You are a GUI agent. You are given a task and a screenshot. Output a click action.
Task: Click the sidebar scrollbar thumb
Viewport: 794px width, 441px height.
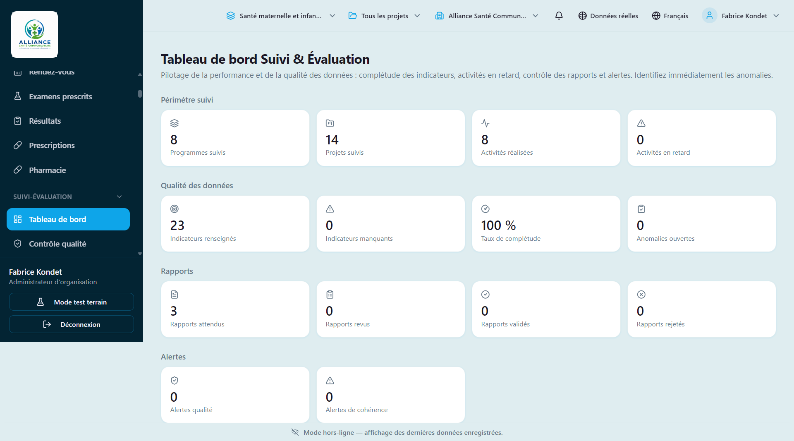click(140, 93)
